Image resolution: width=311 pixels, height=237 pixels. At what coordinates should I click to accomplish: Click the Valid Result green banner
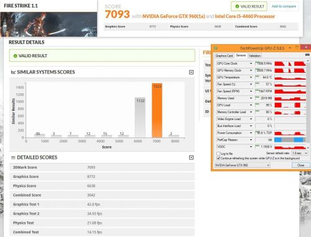coord(102,55)
